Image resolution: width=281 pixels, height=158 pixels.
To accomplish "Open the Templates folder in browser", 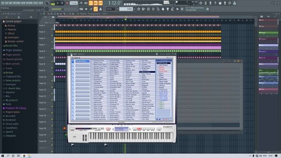I will (x=11, y=136).
